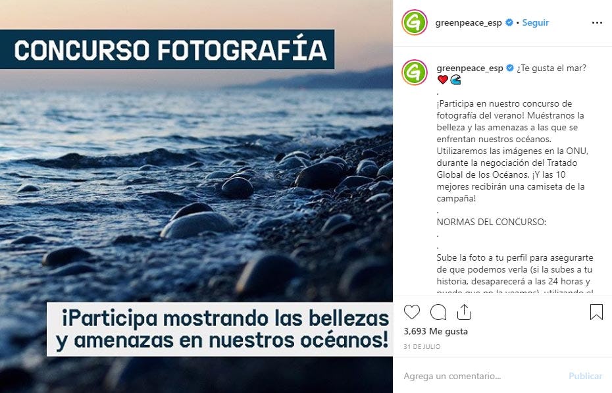Screen dimensions: 612x393
Task: Like the post with heart icon
Action: tap(412, 312)
